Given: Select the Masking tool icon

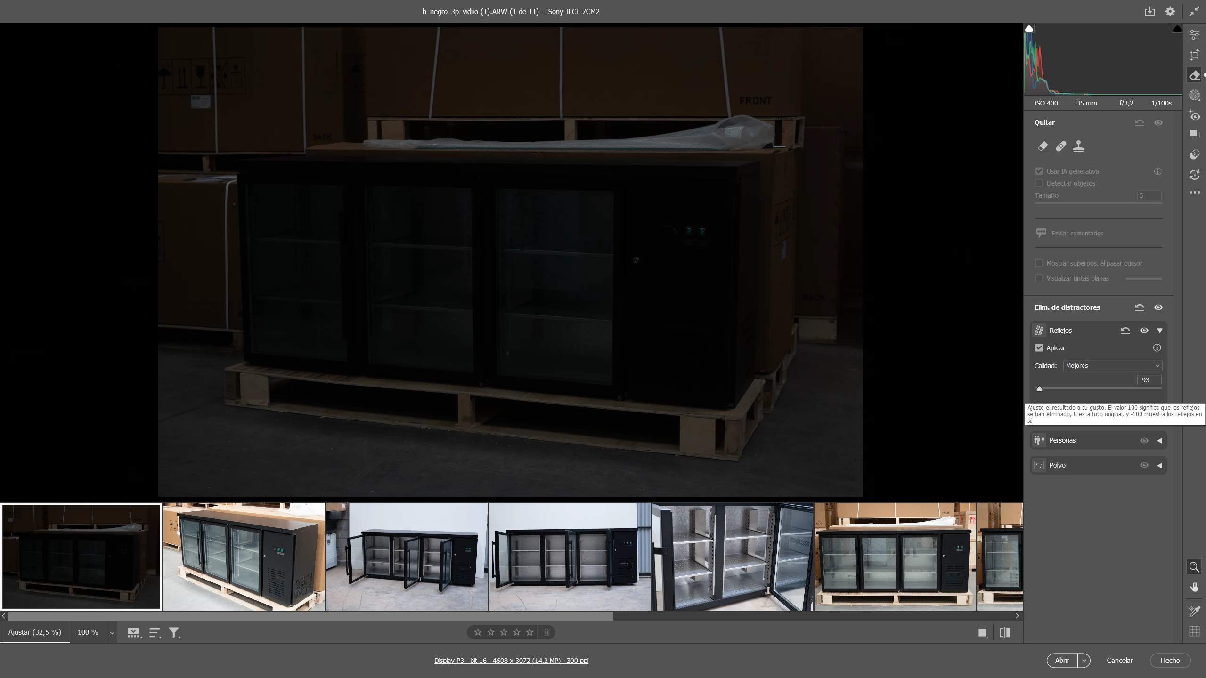Looking at the screenshot, I should pyautogui.click(x=1194, y=96).
